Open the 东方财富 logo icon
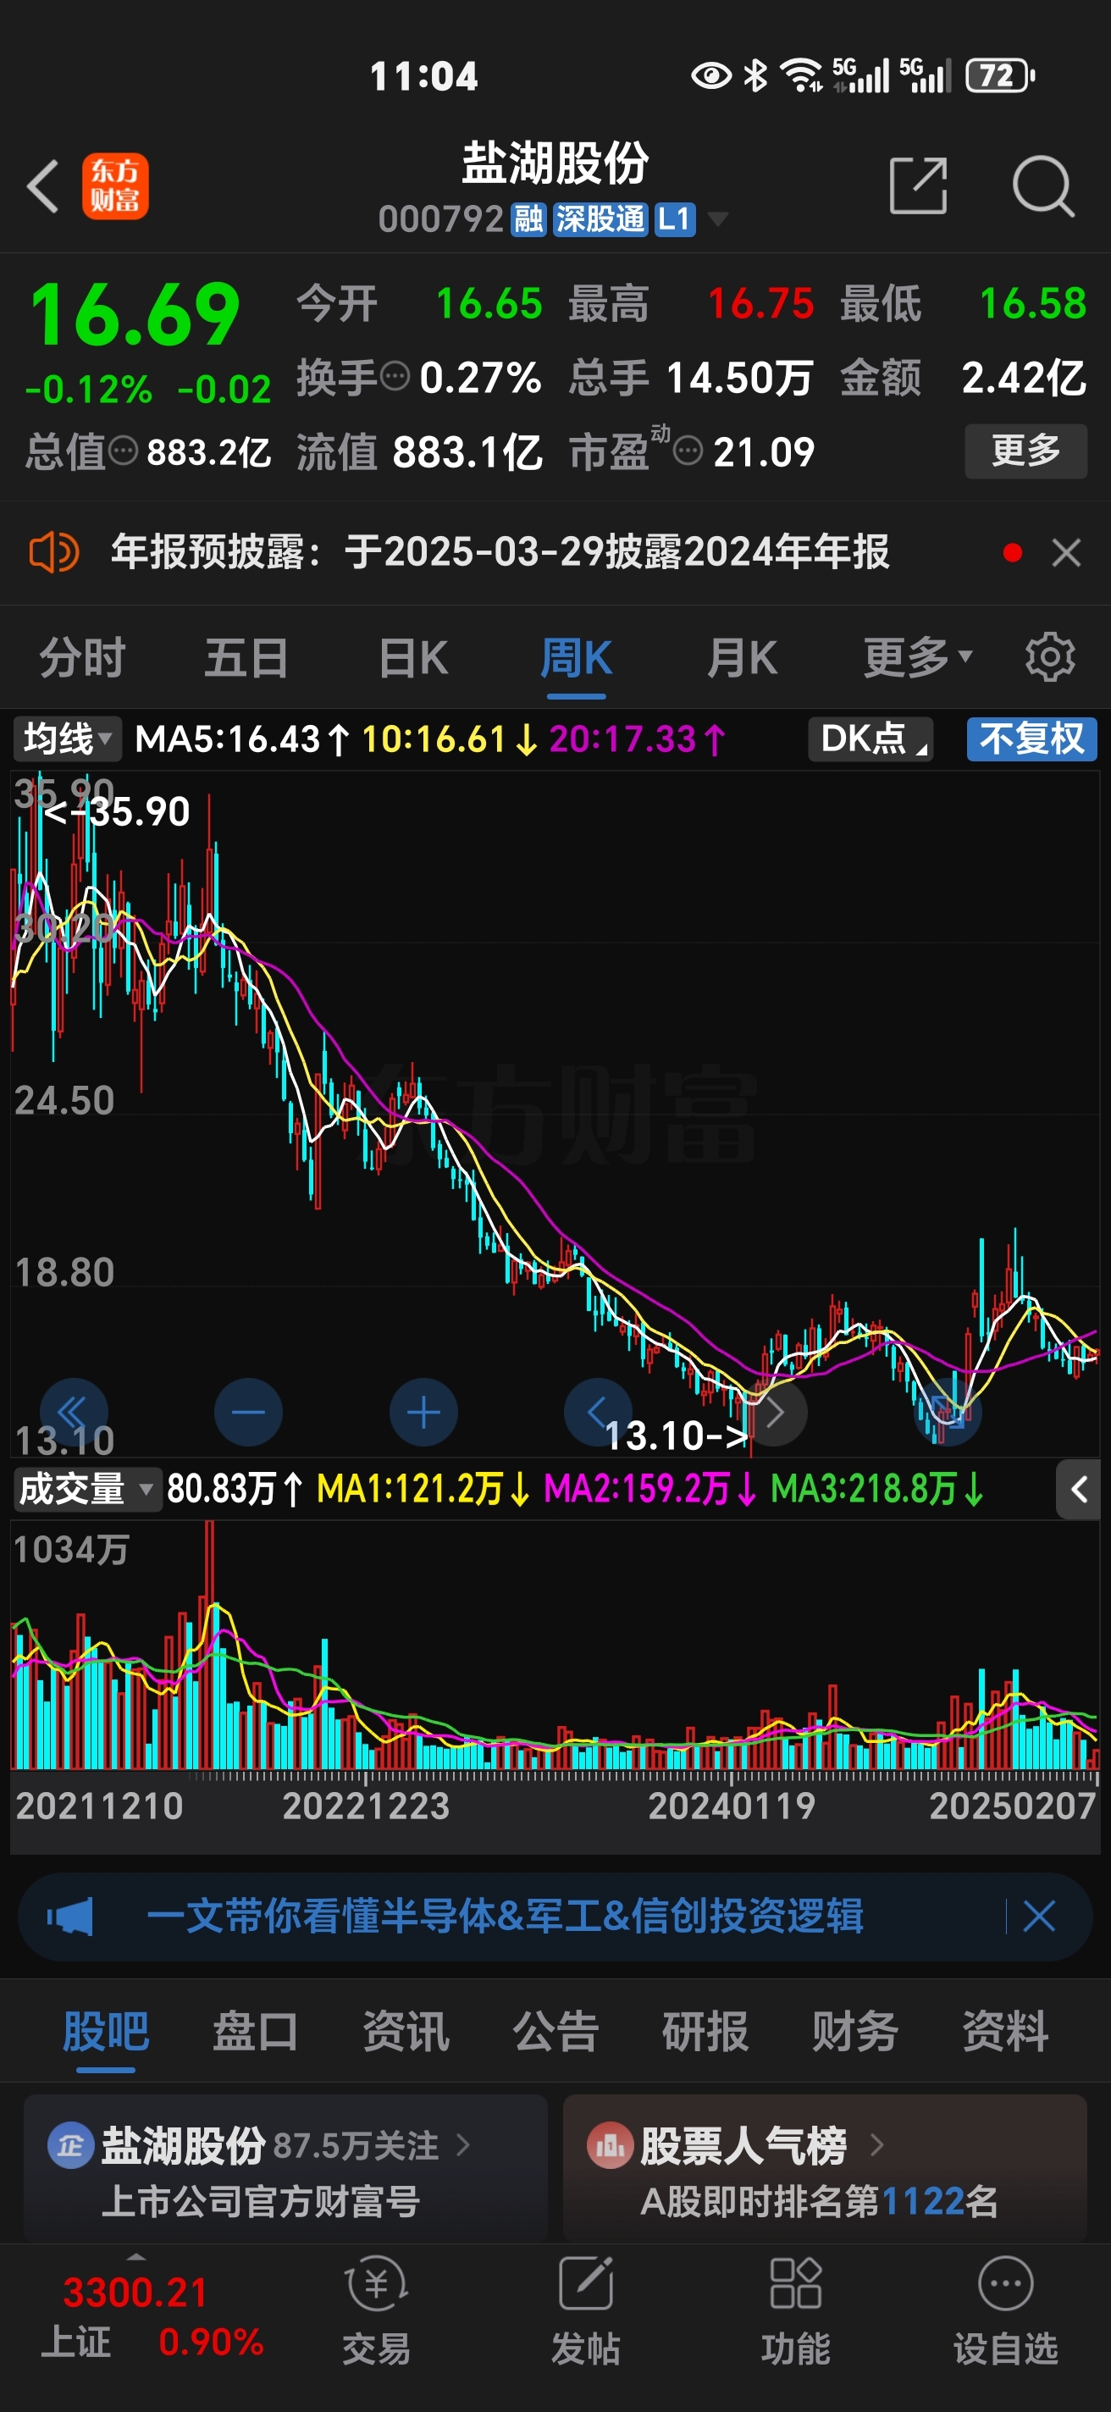 pyautogui.click(x=115, y=186)
